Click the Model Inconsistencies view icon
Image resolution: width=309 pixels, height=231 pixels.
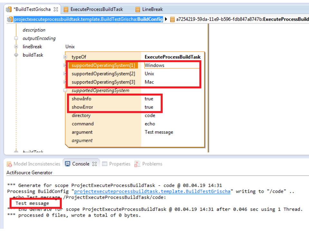pos(9,164)
